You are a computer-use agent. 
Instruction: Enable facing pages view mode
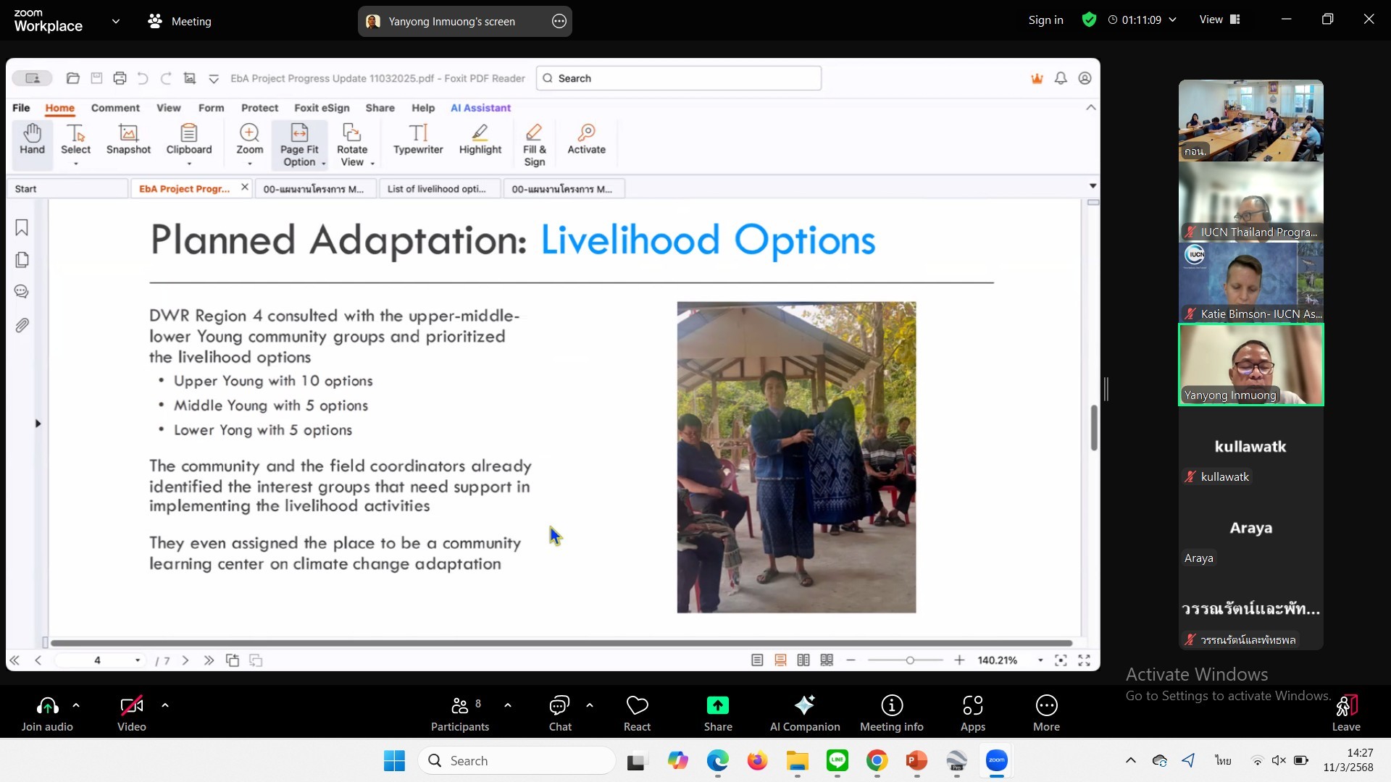pyautogui.click(x=803, y=660)
